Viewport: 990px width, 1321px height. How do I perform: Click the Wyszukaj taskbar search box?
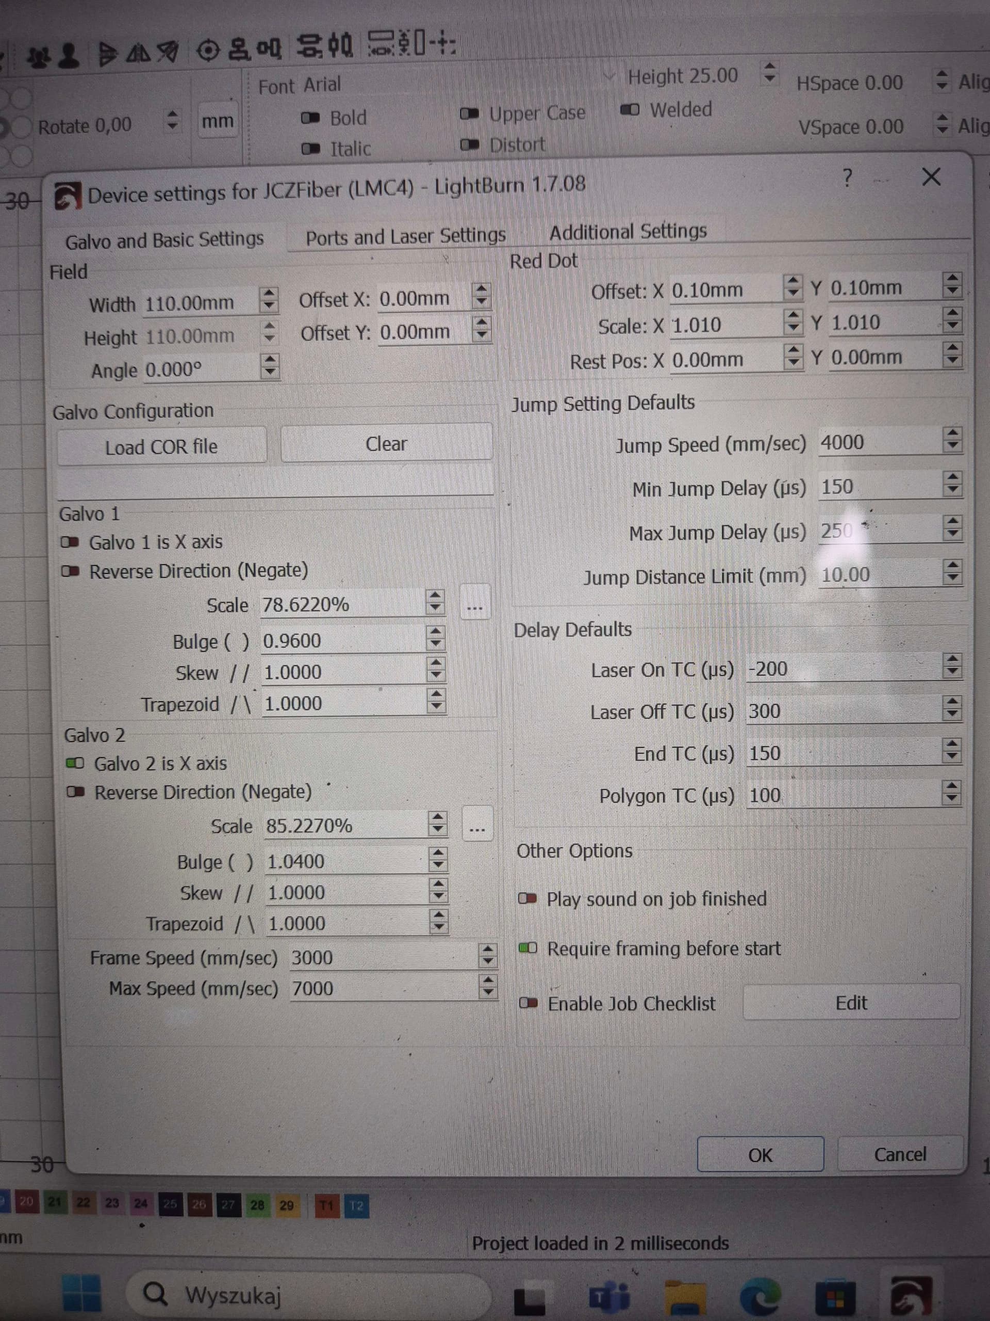pos(307,1295)
